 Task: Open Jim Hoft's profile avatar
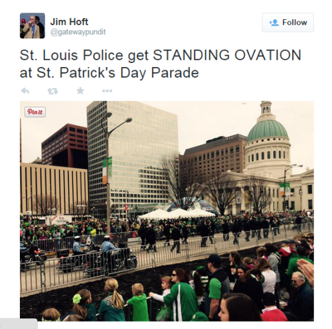point(33,26)
